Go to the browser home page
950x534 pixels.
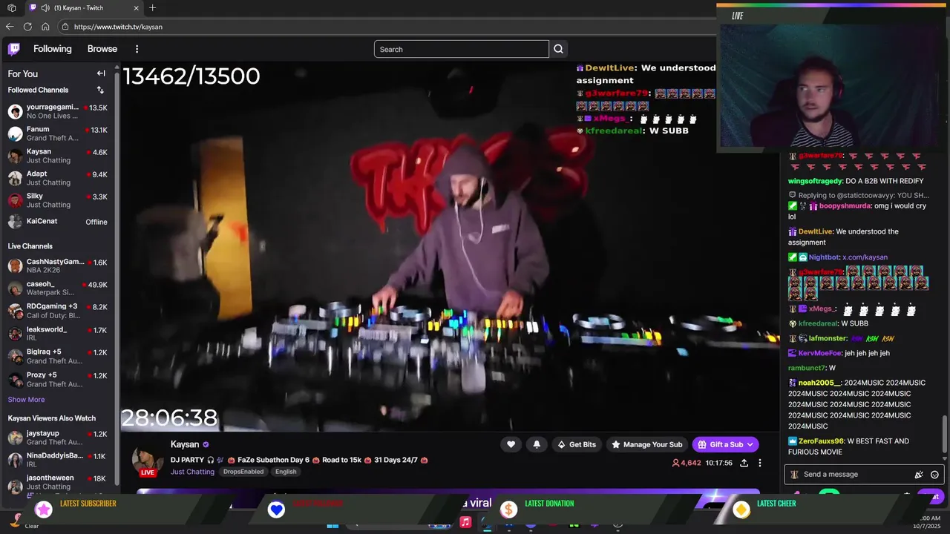(45, 27)
